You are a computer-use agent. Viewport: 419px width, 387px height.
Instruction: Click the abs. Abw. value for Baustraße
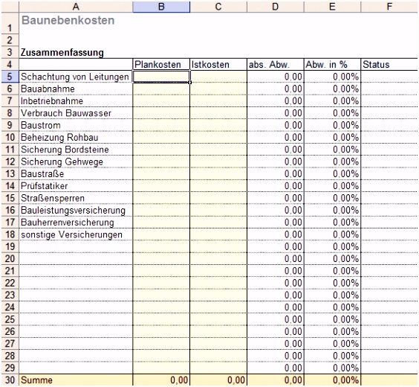[275, 173]
